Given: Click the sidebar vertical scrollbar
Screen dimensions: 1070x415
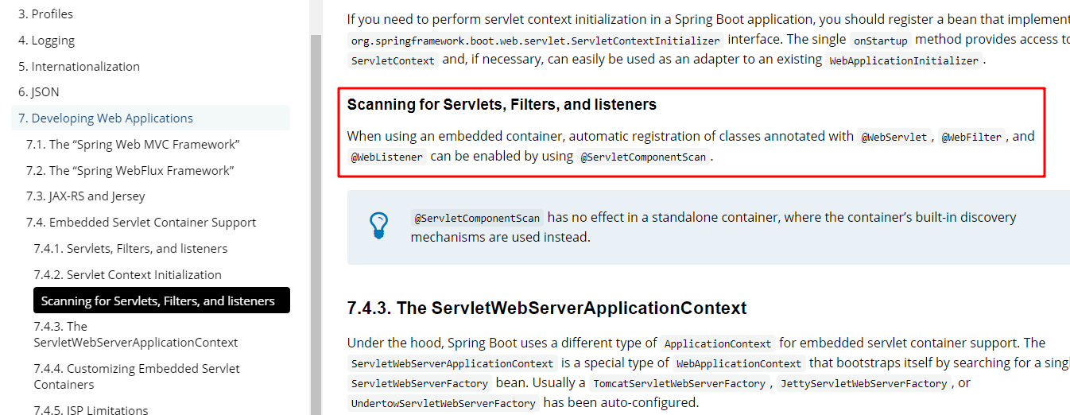Looking at the screenshot, I should [x=316, y=224].
